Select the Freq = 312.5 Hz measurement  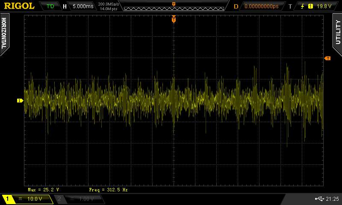tap(108, 189)
